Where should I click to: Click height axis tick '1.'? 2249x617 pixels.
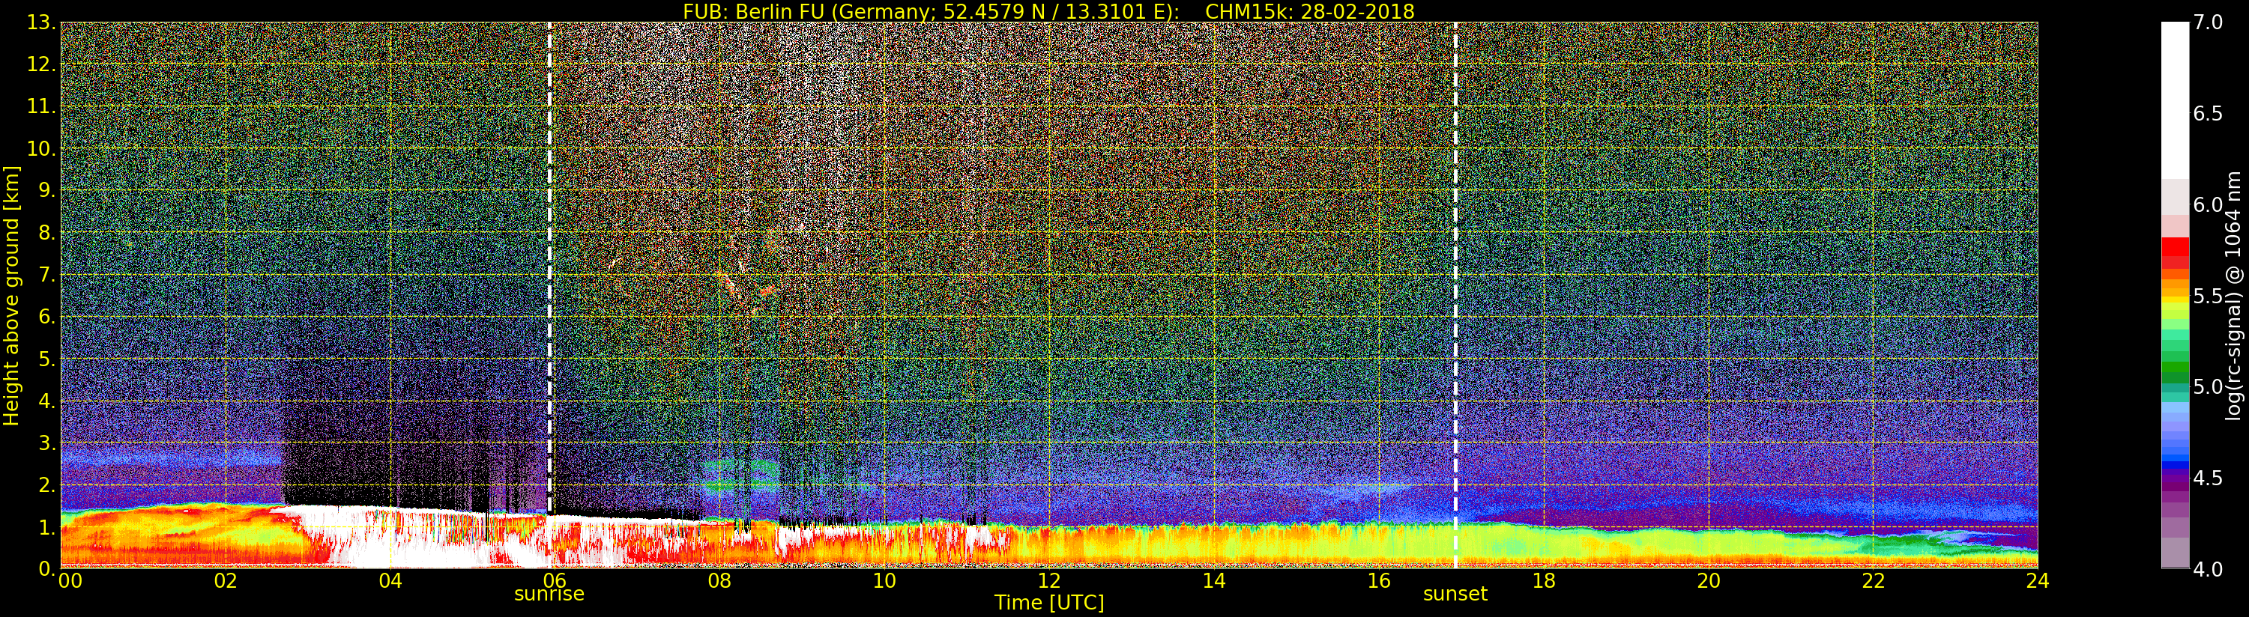46,526
